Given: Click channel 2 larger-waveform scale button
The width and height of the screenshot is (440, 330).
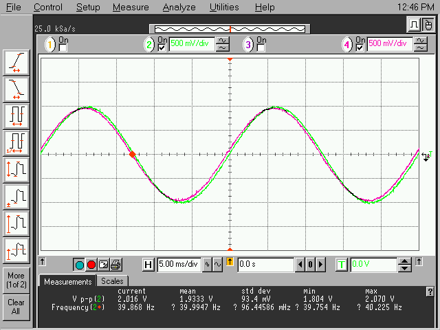Looking at the screenshot, I should point(222,41).
